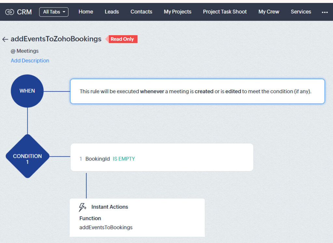The image size is (333, 243).
Task: Click the Instant Actions lightning bolt icon
Action: 82,207
